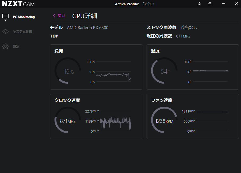The height and width of the screenshot is (173, 241).
Task: Switch to mini mode via sidebar-lines icon
Action: coord(210,4)
